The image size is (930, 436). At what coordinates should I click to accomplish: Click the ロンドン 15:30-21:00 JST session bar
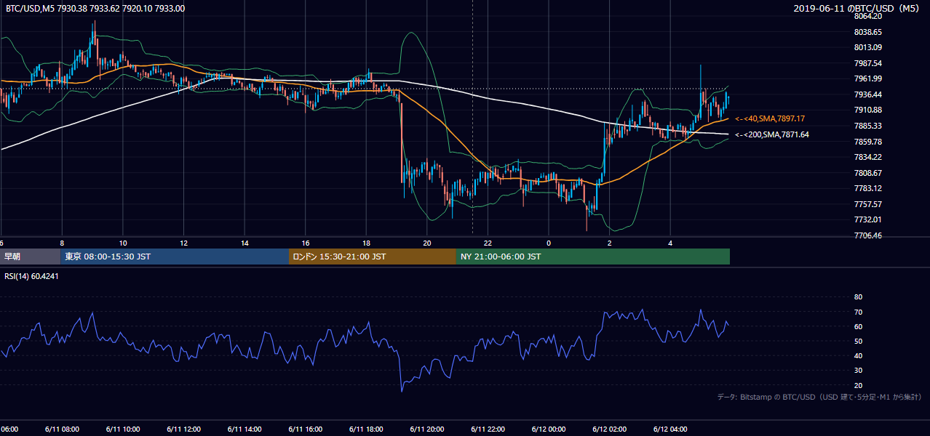(373, 257)
